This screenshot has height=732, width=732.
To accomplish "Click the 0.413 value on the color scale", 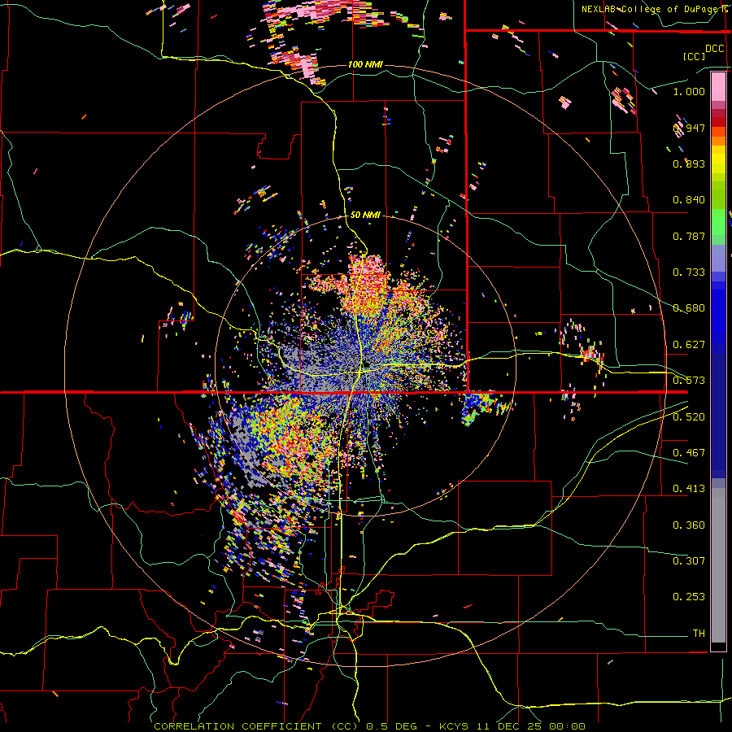I will (689, 489).
